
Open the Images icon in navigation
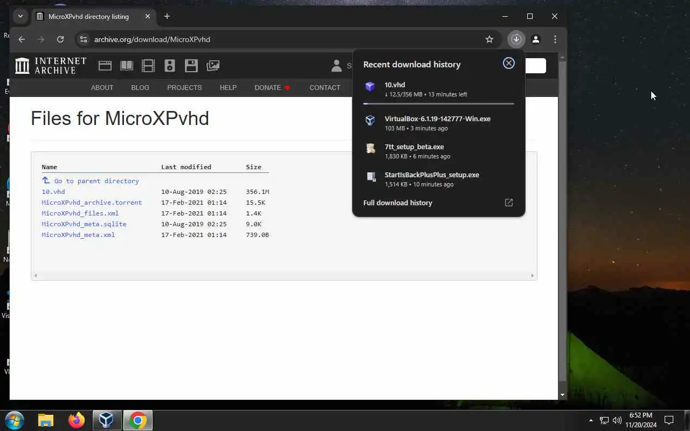[213, 66]
